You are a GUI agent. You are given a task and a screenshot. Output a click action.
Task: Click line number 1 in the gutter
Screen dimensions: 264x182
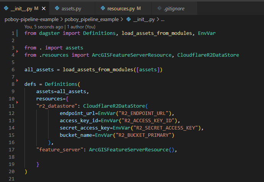[13, 33]
